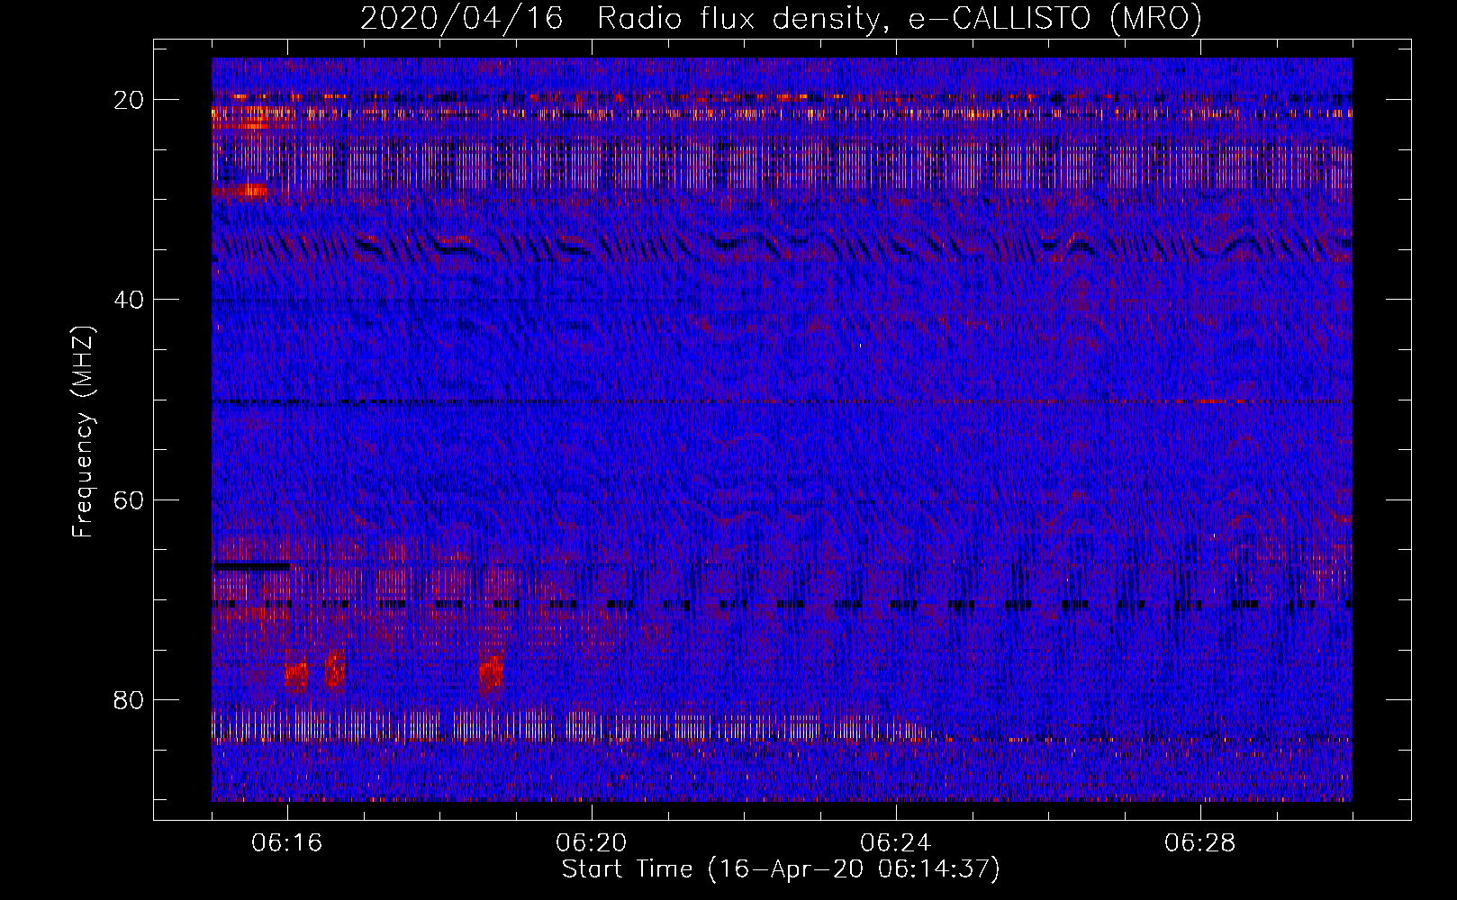The width and height of the screenshot is (1457, 900).
Task: Click the red burst near 06:16 at 78 MHz
Action: click(296, 675)
